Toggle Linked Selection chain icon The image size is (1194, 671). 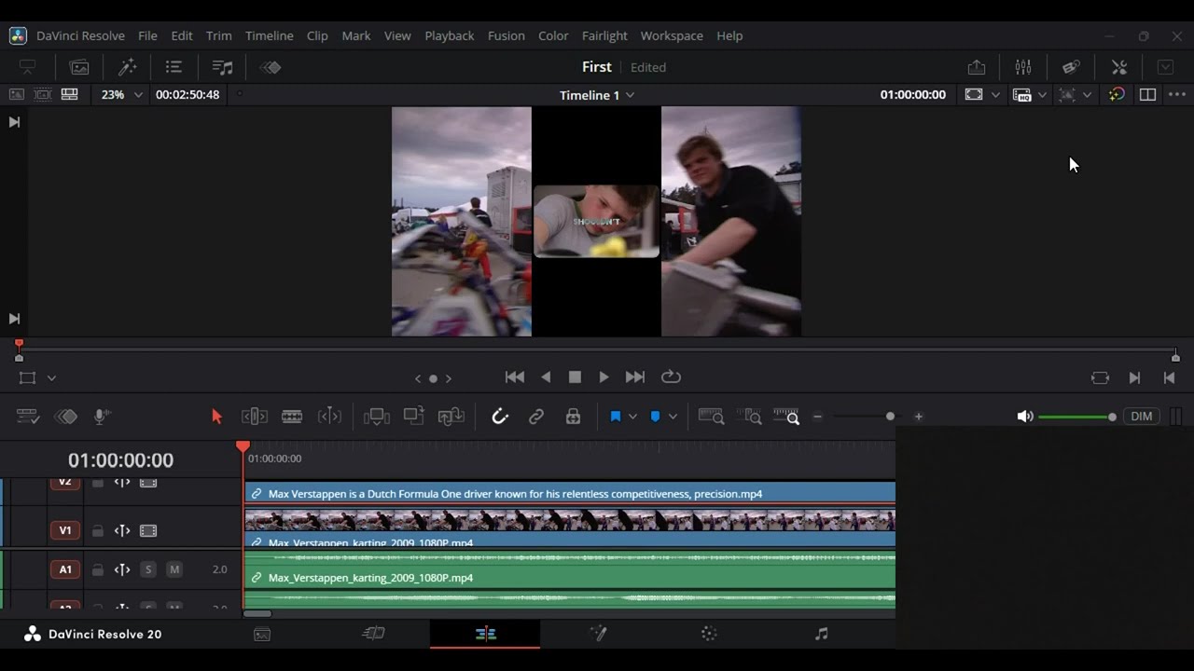click(x=536, y=417)
